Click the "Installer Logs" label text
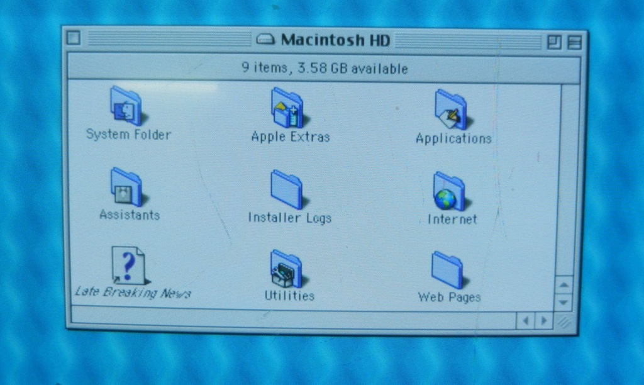Screen dimensions: 644x385 pyautogui.click(x=289, y=218)
